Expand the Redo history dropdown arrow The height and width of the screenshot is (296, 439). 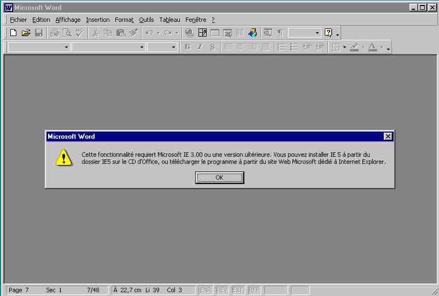coord(177,33)
